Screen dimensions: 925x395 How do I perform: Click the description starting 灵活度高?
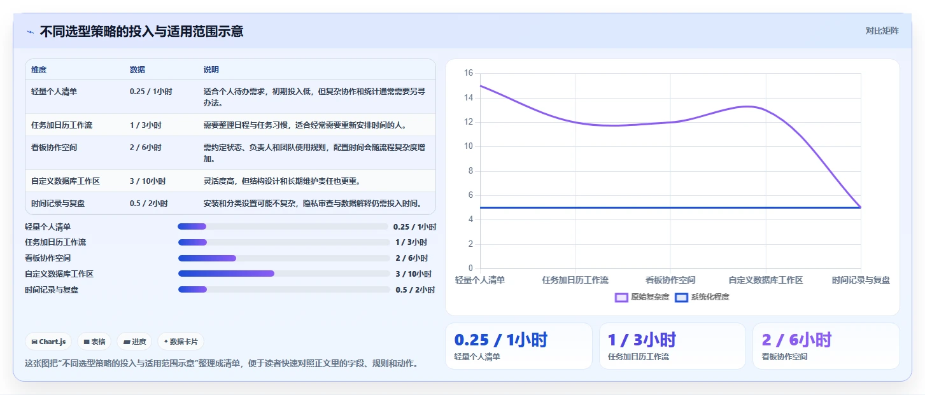click(282, 181)
